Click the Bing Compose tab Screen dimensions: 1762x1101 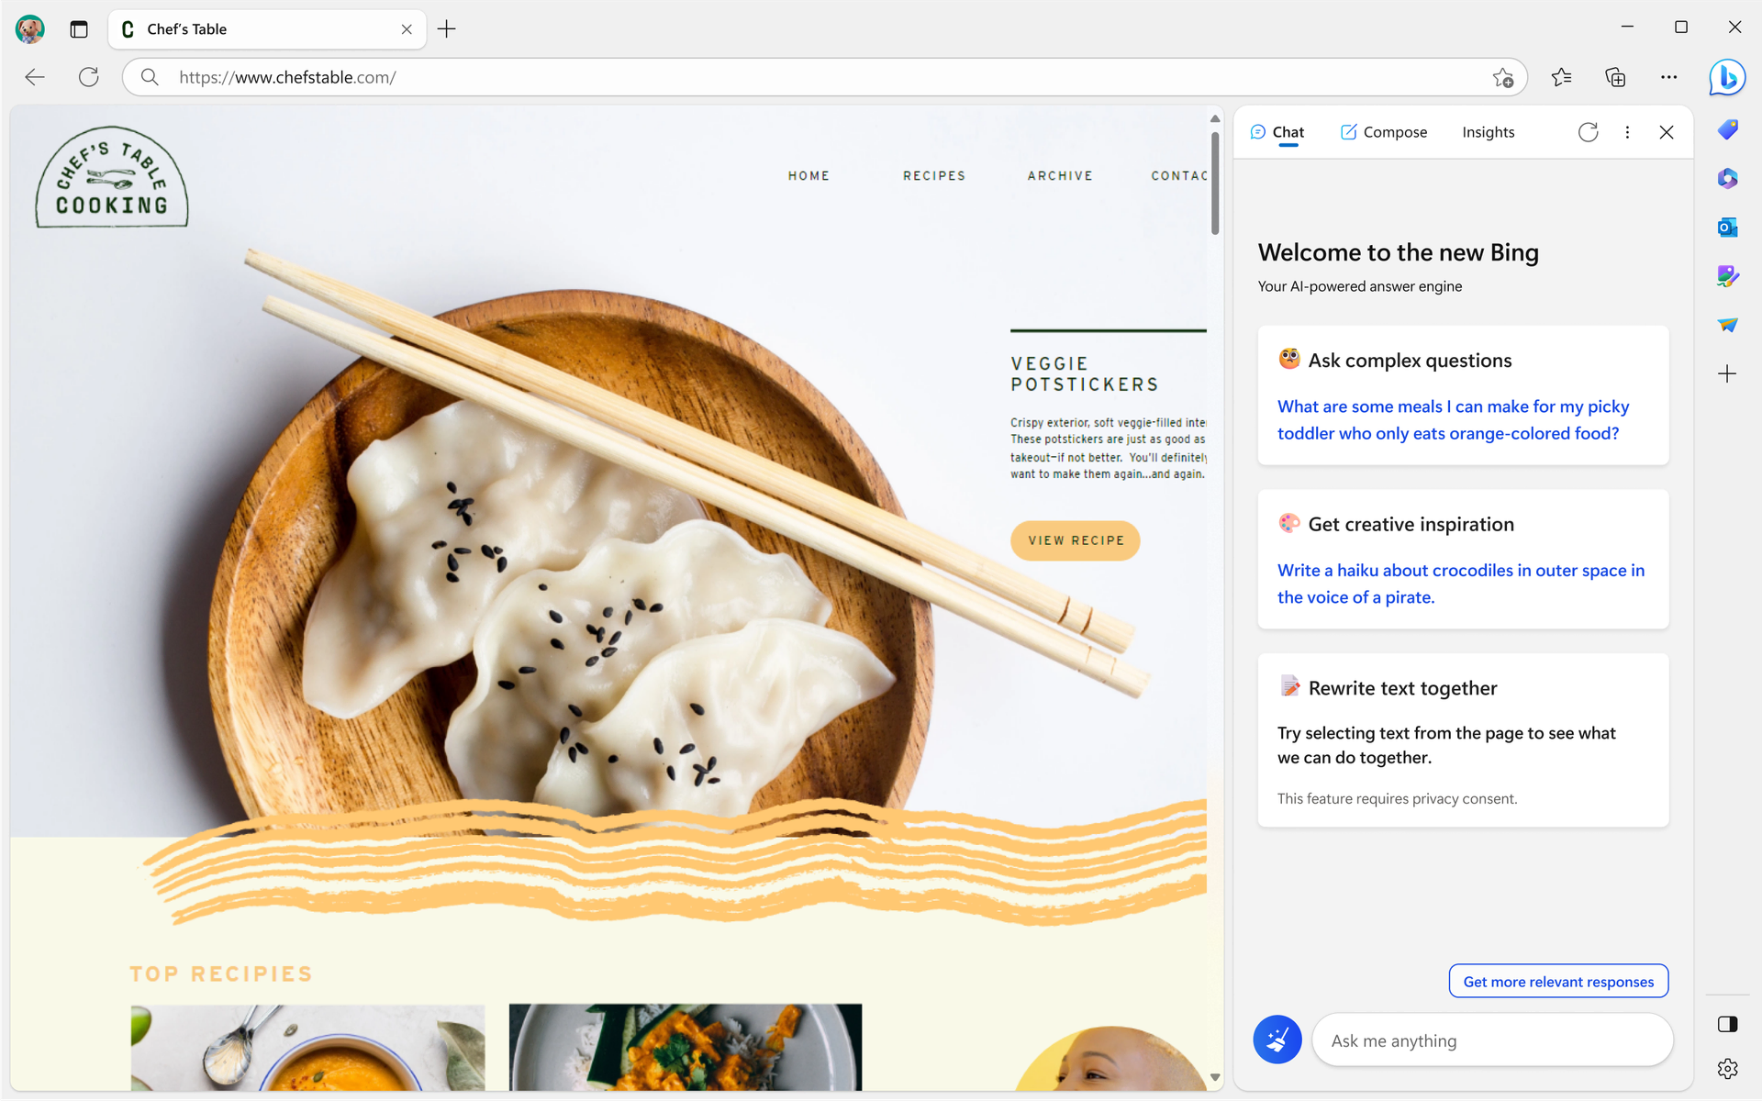tap(1383, 130)
